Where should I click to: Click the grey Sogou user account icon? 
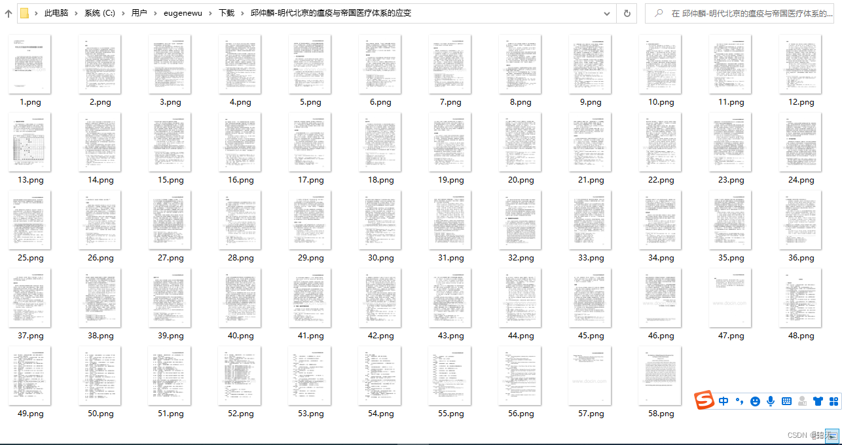click(802, 401)
